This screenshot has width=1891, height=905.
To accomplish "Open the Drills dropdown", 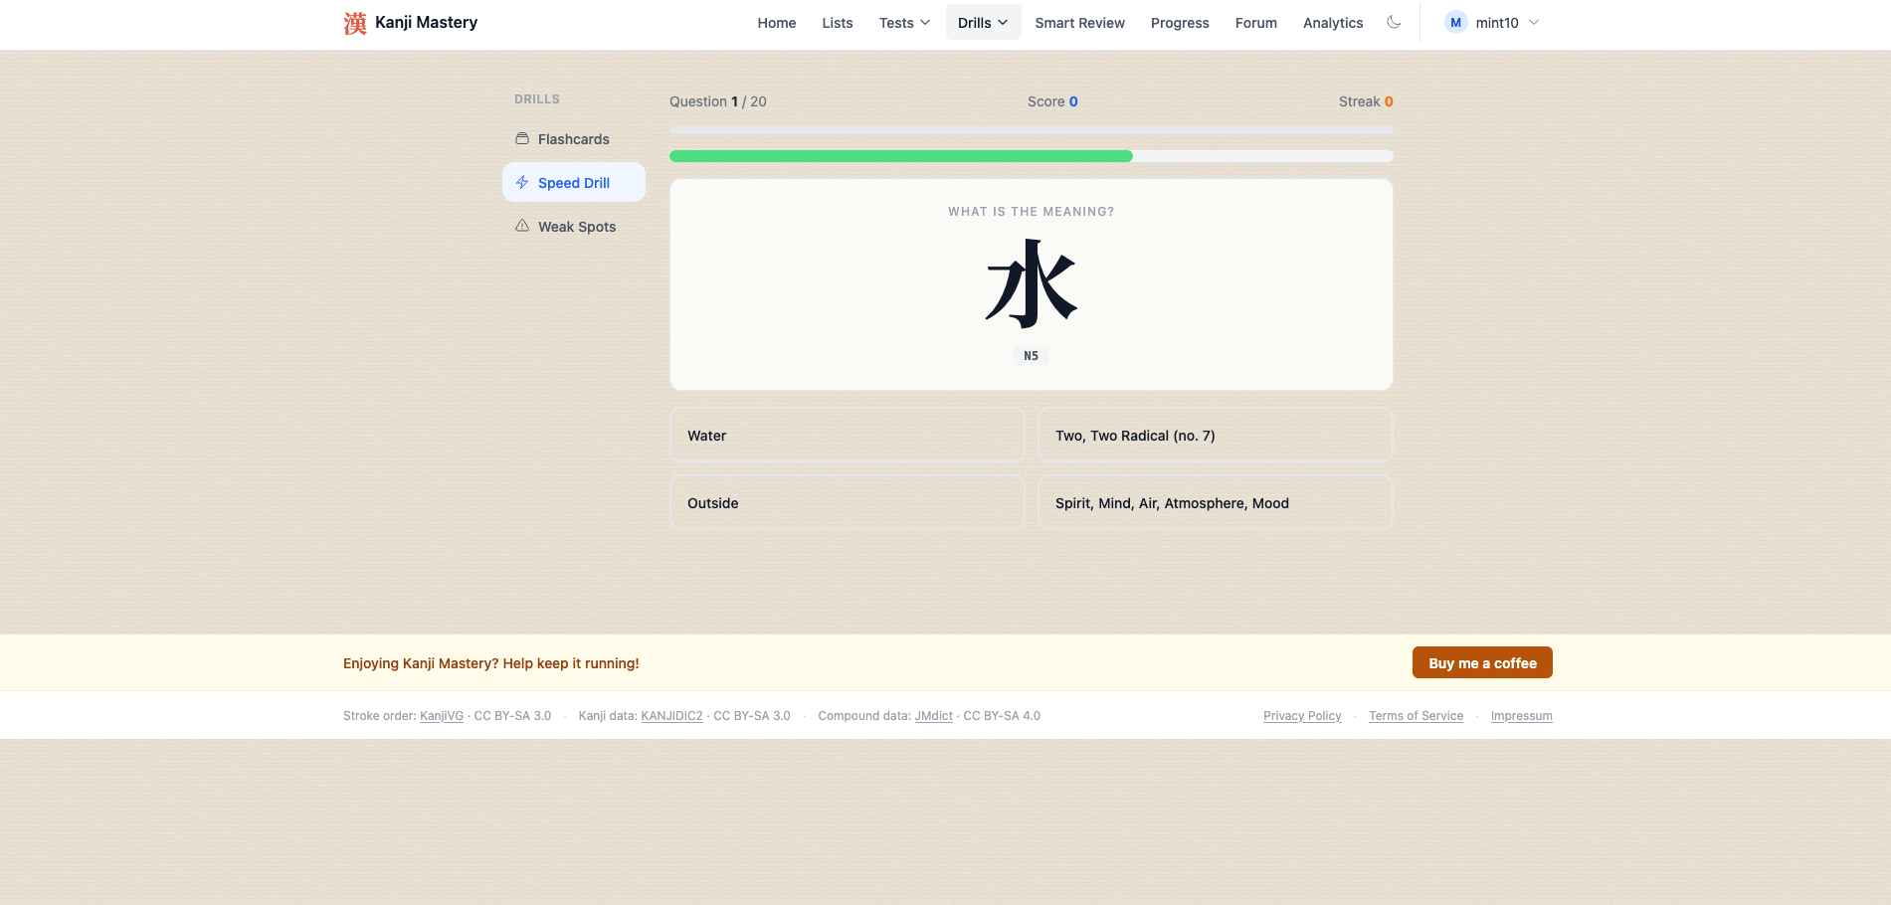I will 982,22.
